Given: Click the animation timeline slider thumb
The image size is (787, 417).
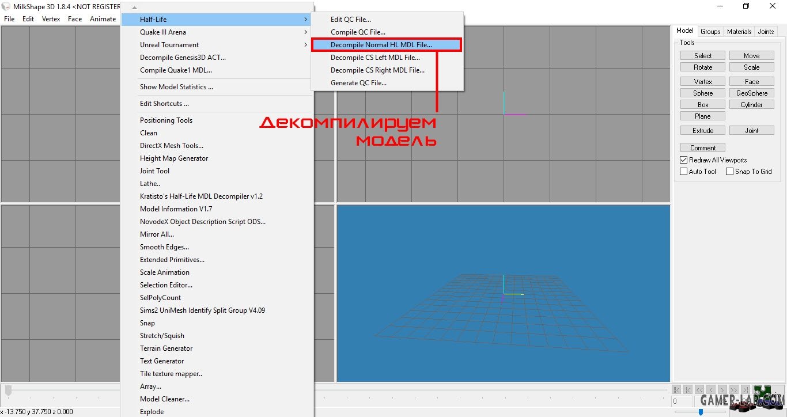Looking at the screenshot, I should point(8,391).
